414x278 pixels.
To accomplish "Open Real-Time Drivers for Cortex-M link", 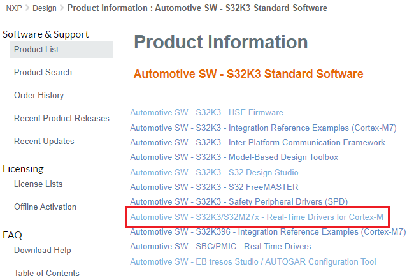I will point(257,217).
